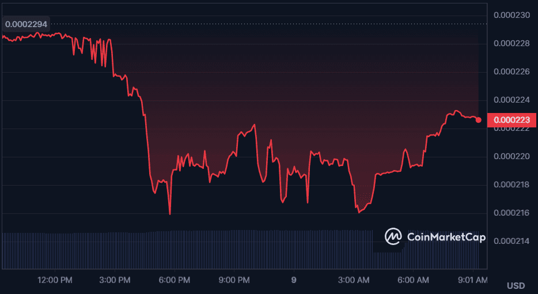Click the 0.000226 price axis label

point(512,72)
